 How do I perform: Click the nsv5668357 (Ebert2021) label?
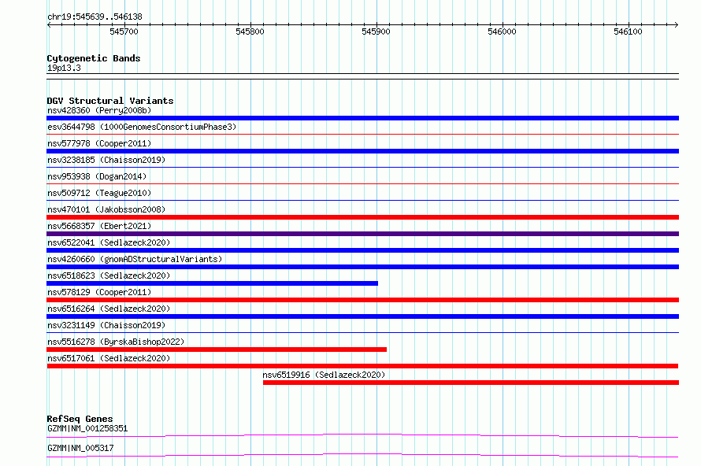click(x=99, y=226)
